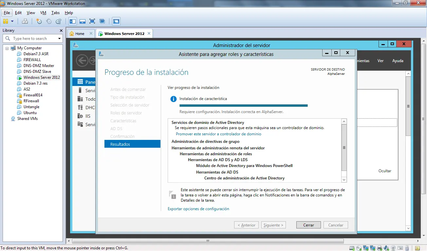
Task: Click Ocultar in Server Manager
Action: pyautogui.click(x=385, y=171)
